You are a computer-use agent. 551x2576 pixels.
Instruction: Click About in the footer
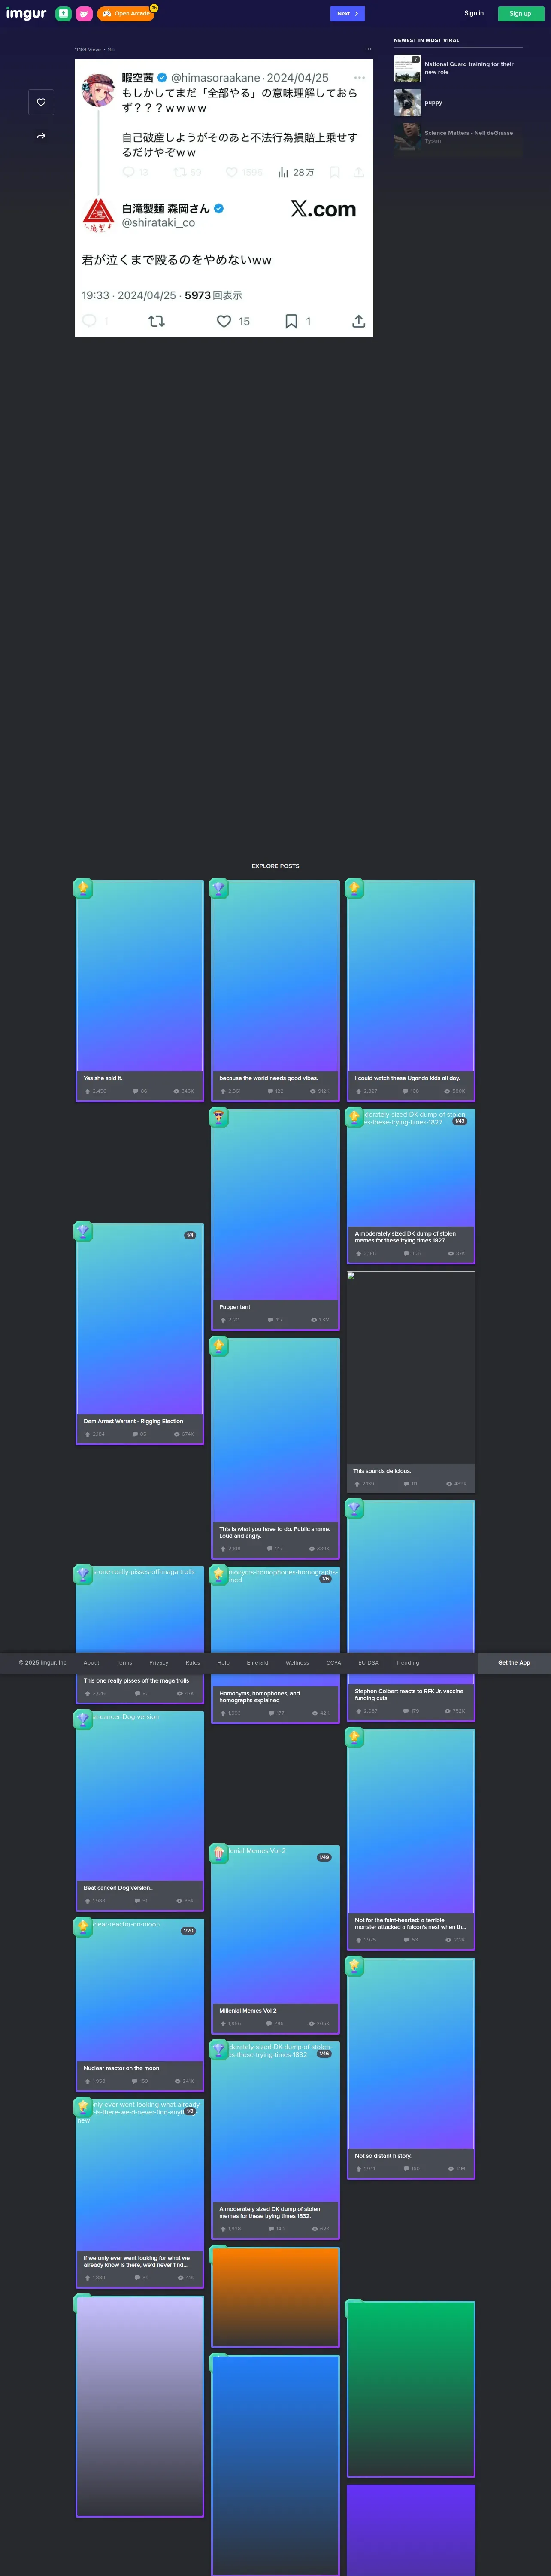(x=91, y=1662)
